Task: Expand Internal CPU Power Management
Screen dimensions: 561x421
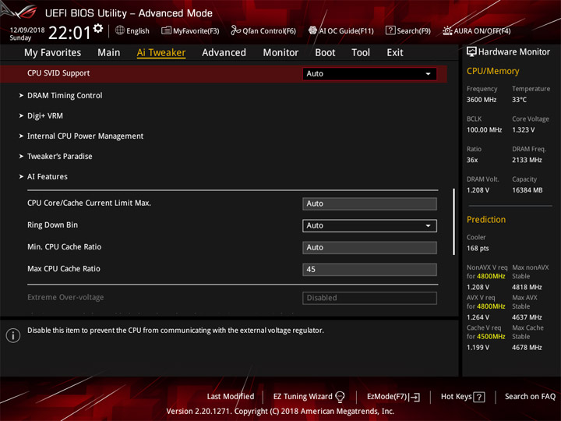Action: pyautogui.click(x=85, y=136)
